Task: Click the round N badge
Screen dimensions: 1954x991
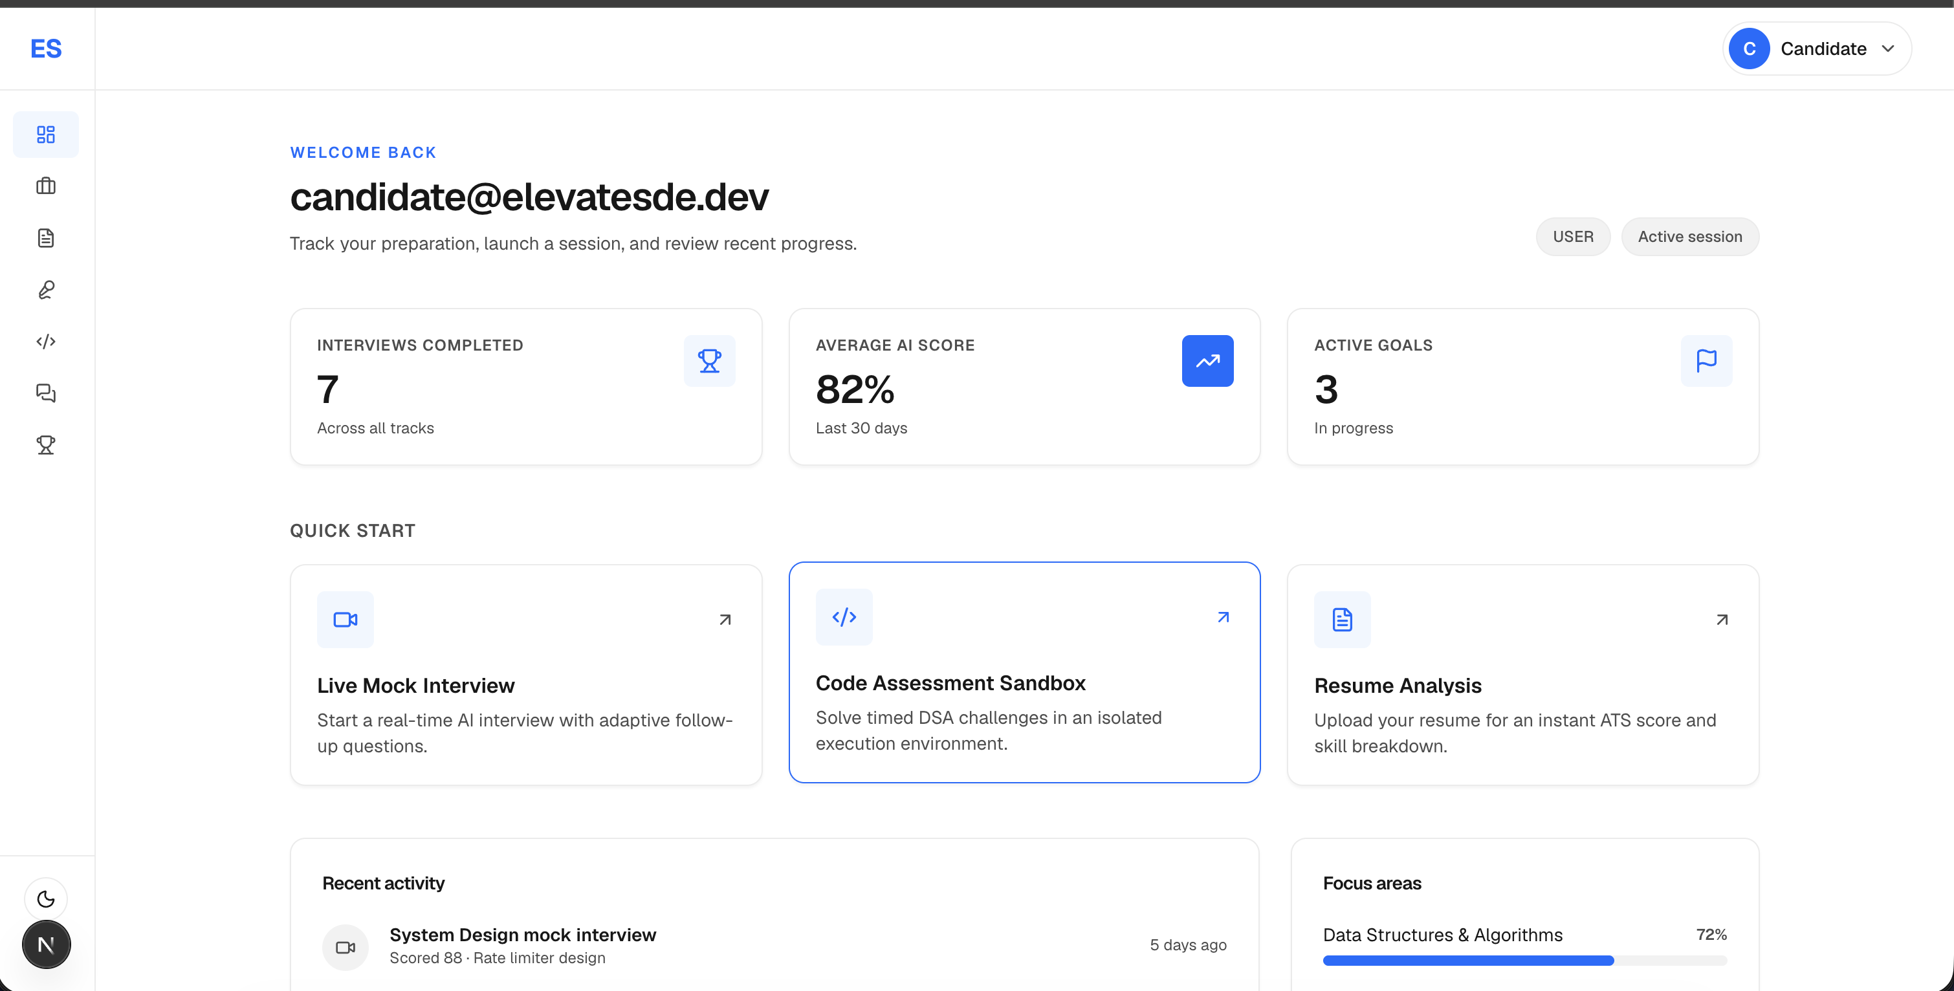Action: point(47,944)
